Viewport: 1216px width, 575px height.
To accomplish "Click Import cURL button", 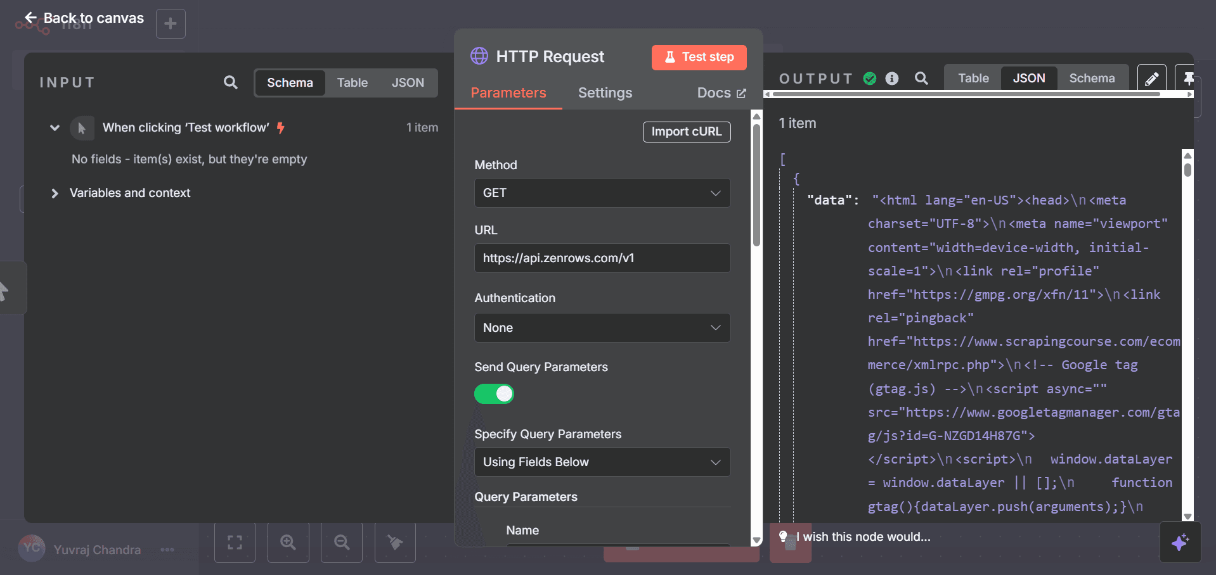I will 687,132.
